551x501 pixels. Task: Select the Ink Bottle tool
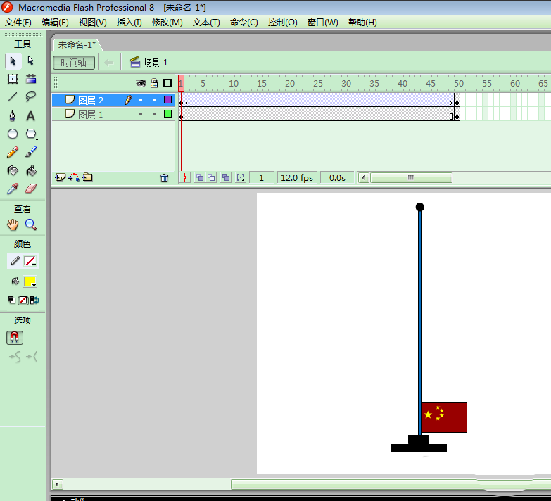13,171
